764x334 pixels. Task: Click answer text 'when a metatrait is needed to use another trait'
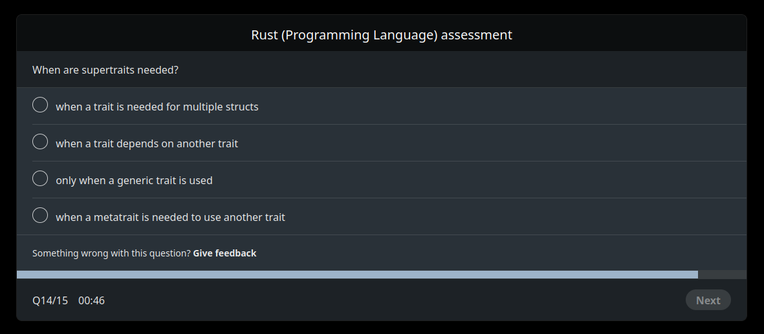[x=170, y=217]
